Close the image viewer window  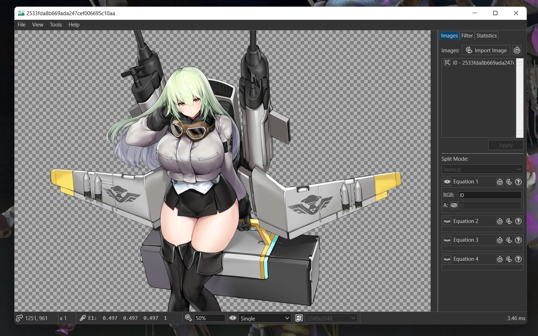[516, 13]
